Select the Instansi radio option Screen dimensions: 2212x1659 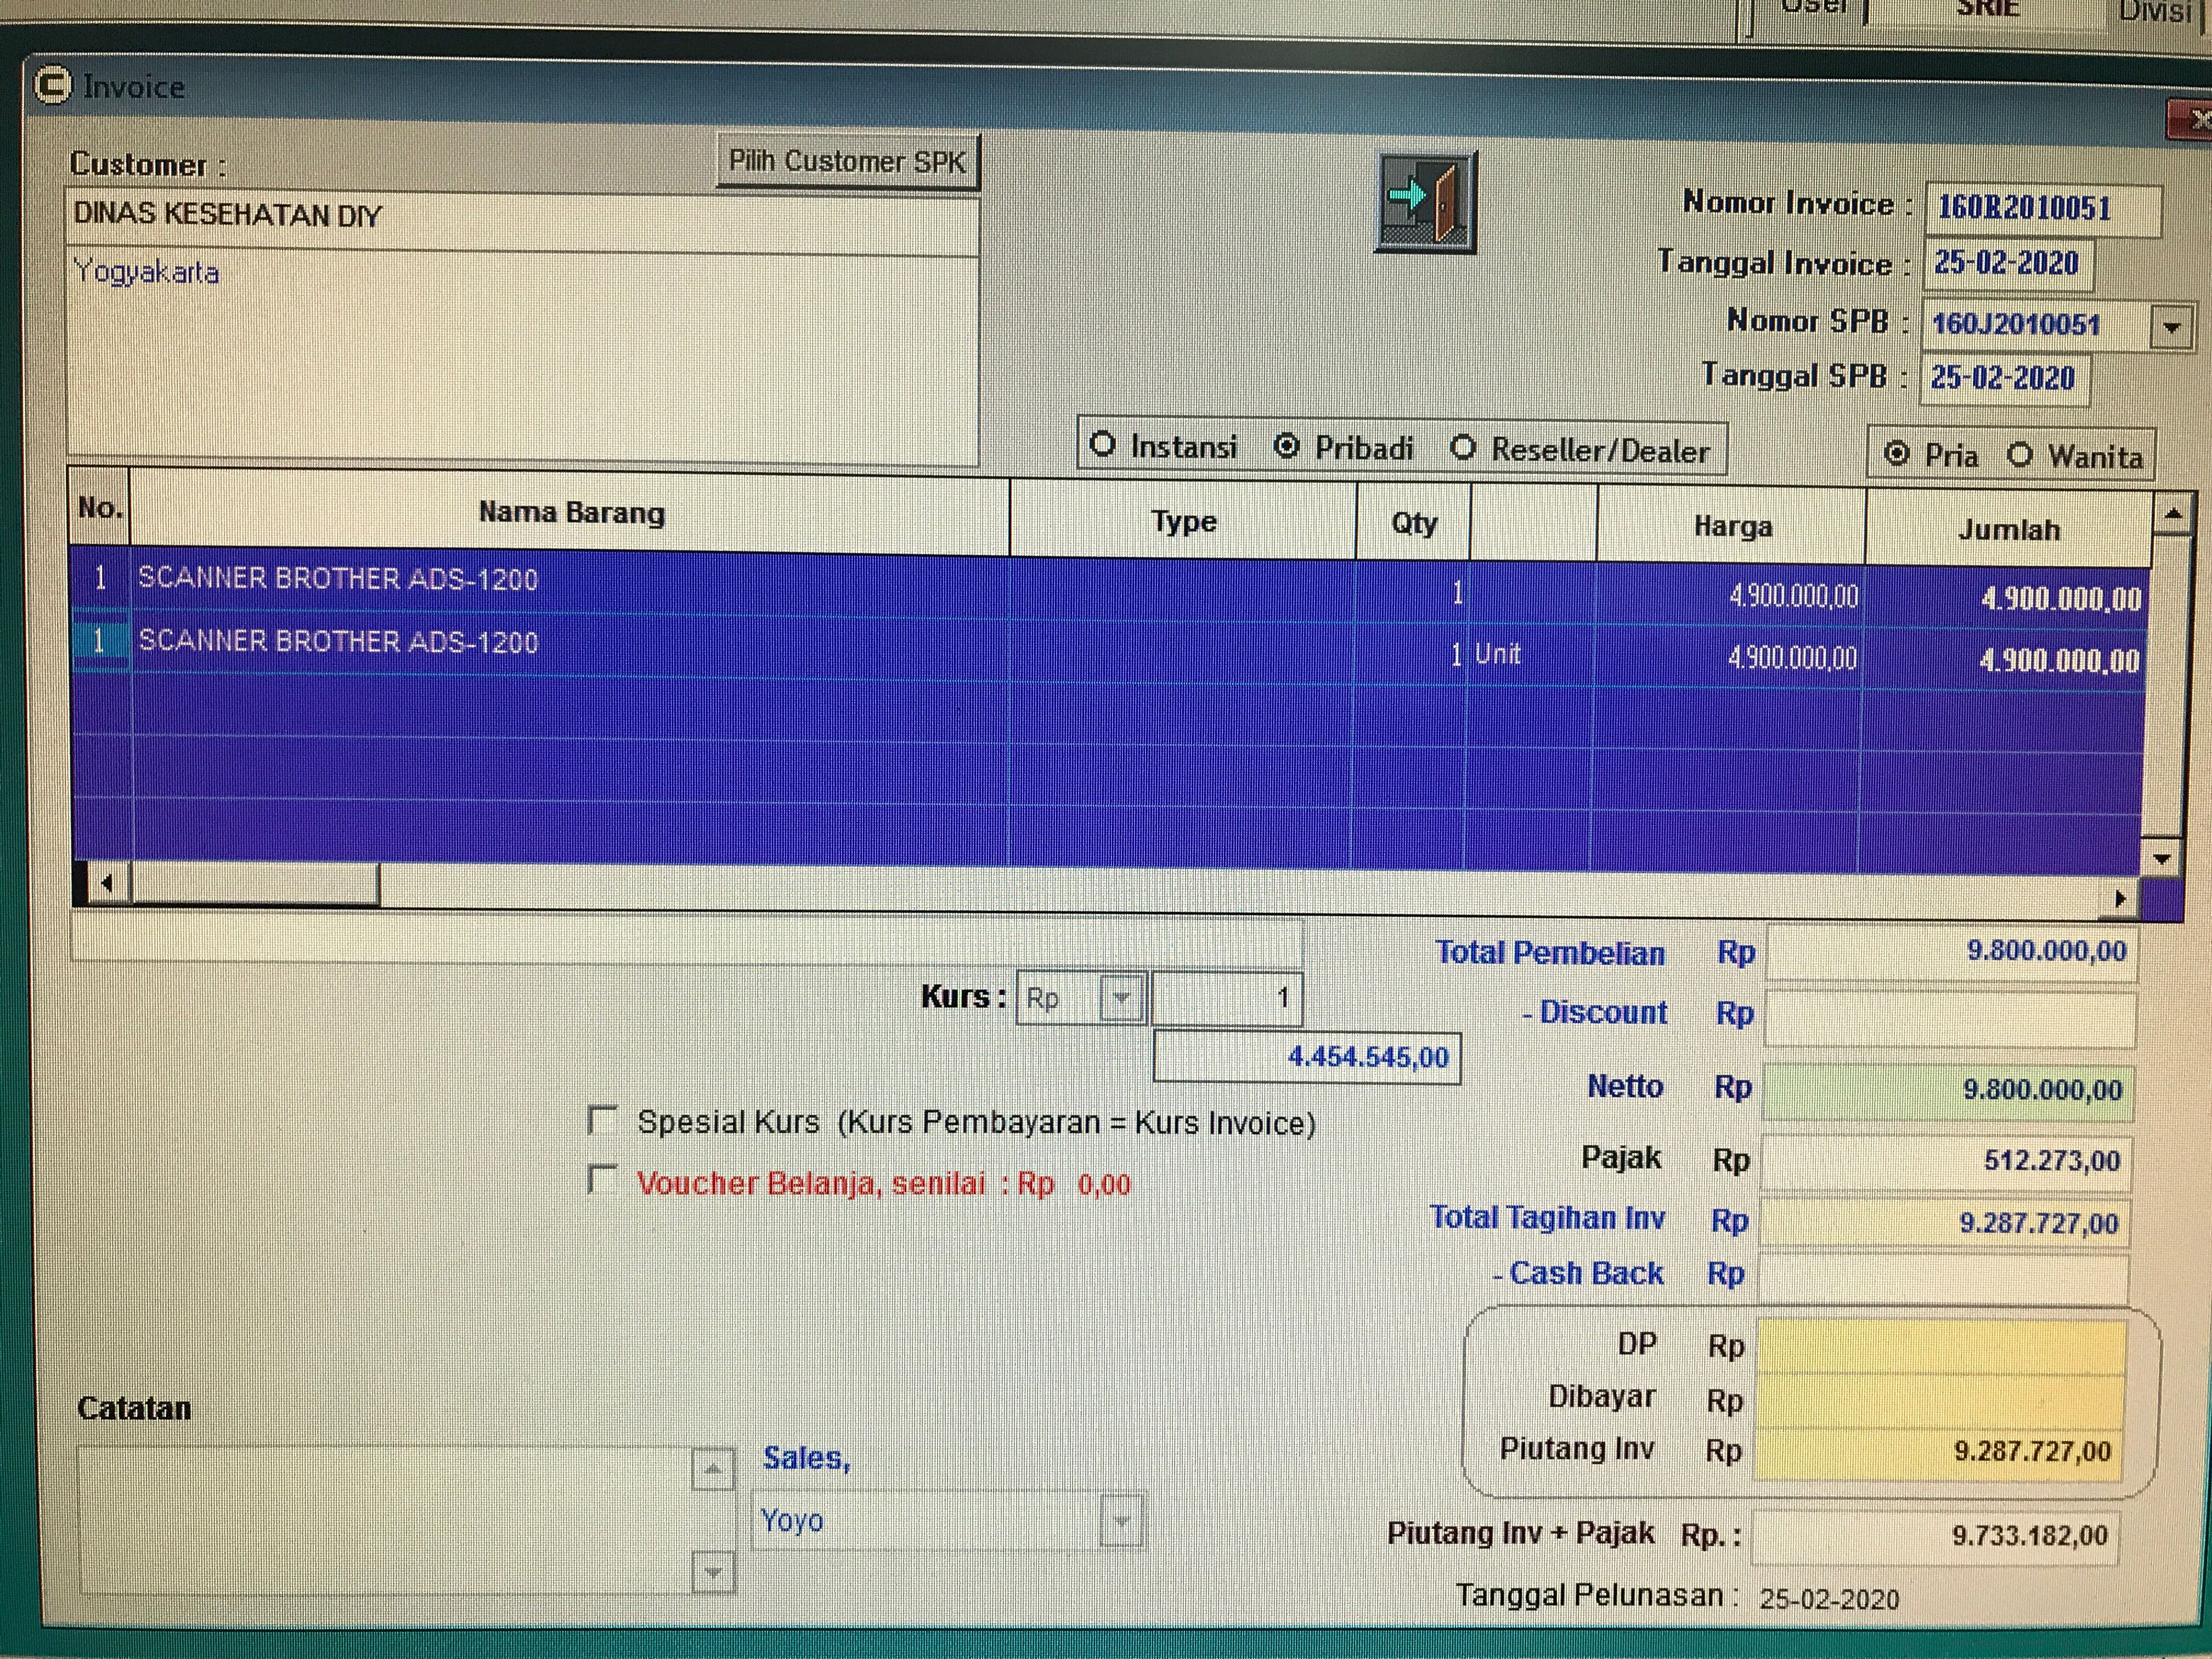pyautogui.click(x=1102, y=445)
